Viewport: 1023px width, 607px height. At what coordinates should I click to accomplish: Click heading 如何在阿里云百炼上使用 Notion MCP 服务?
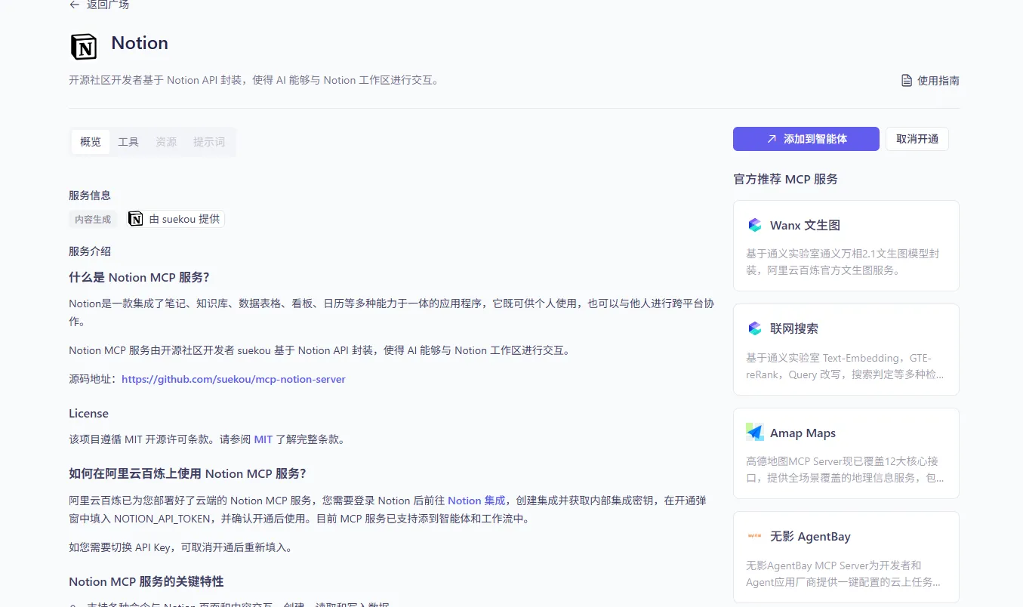coord(187,473)
